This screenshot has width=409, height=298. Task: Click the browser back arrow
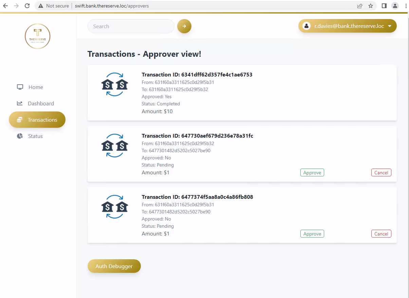5,6
